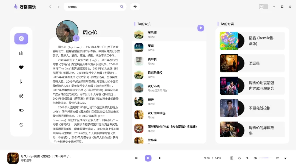Skip to previous track
Screen dimensions: 296x166
pyautogui.click(x=136, y=158)
